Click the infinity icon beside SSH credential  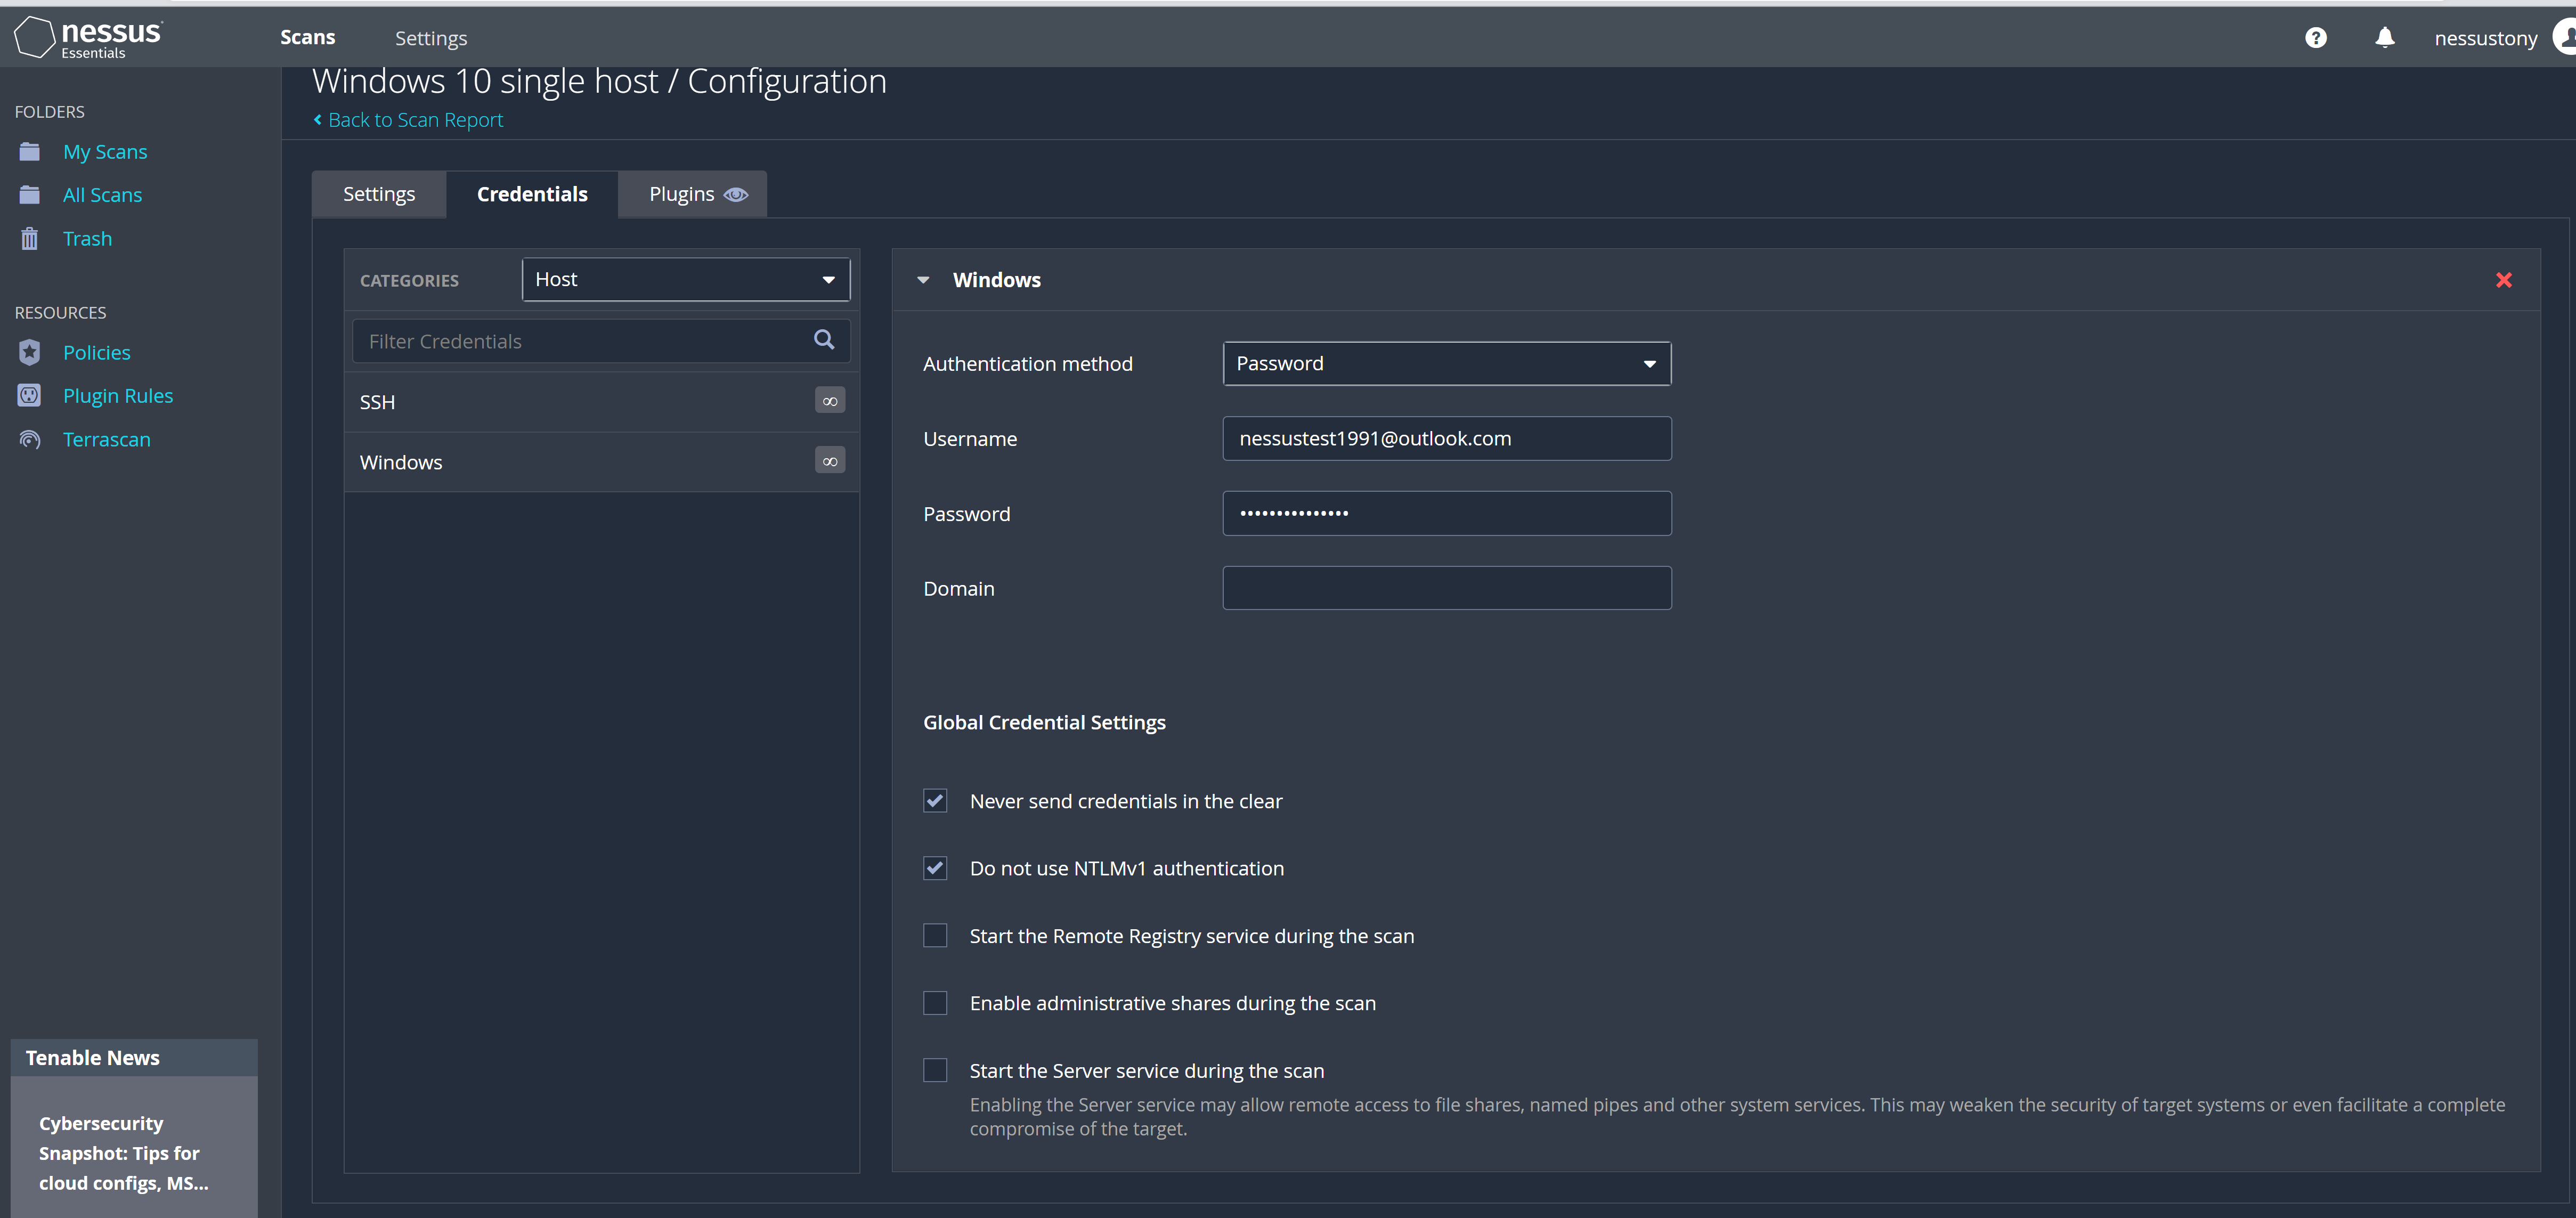pyautogui.click(x=829, y=400)
